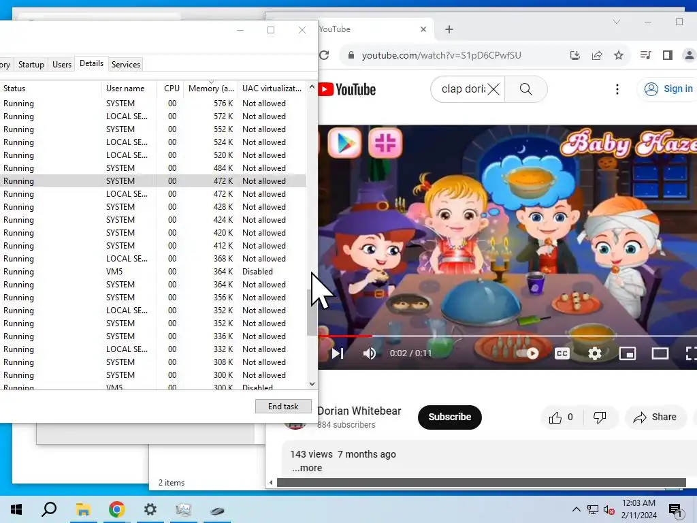The width and height of the screenshot is (697, 523).
Task: Open Chrome tab search chevron
Action: click(x=617, y=22)
